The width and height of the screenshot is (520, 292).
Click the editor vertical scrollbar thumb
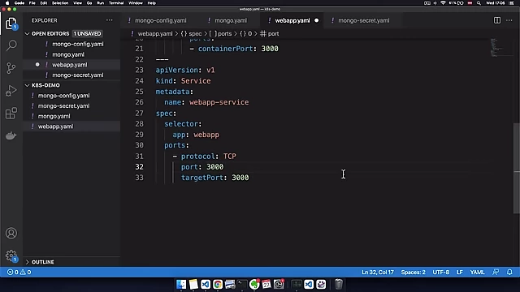pyautogui.click(x=517, y=168)
